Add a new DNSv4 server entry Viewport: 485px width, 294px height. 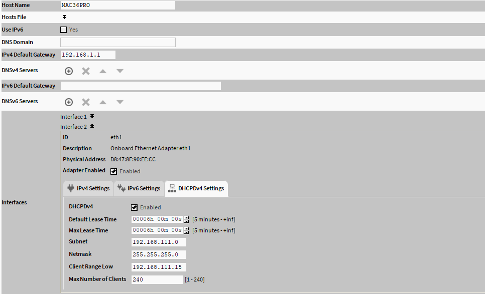click(x=69, y=71)
